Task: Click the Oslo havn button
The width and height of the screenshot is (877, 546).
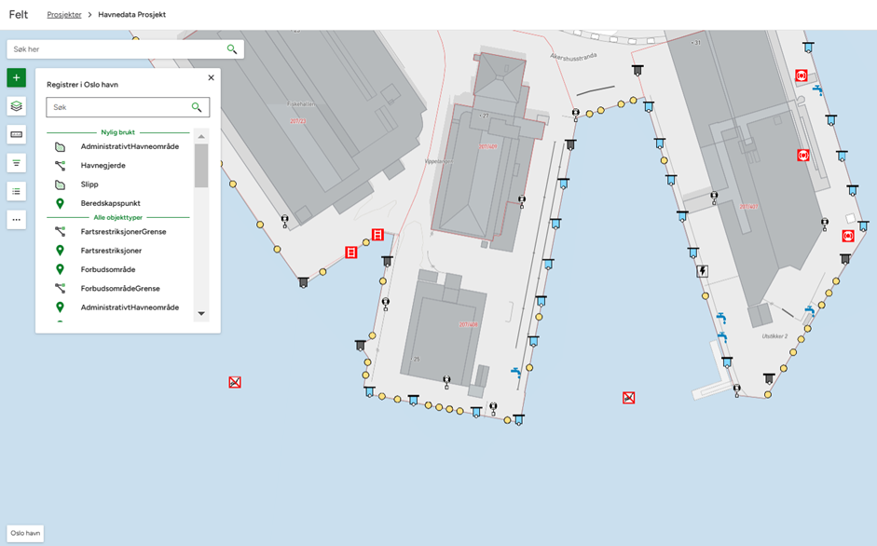Action: [25, 534]
